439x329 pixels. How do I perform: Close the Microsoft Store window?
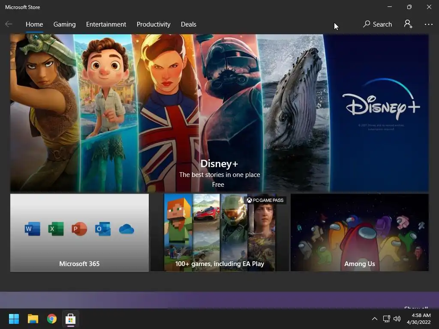click(429, 7)
